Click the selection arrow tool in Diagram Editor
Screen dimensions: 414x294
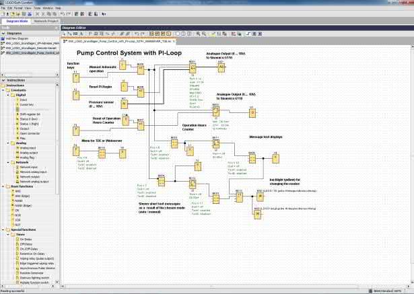coord(64,34)
